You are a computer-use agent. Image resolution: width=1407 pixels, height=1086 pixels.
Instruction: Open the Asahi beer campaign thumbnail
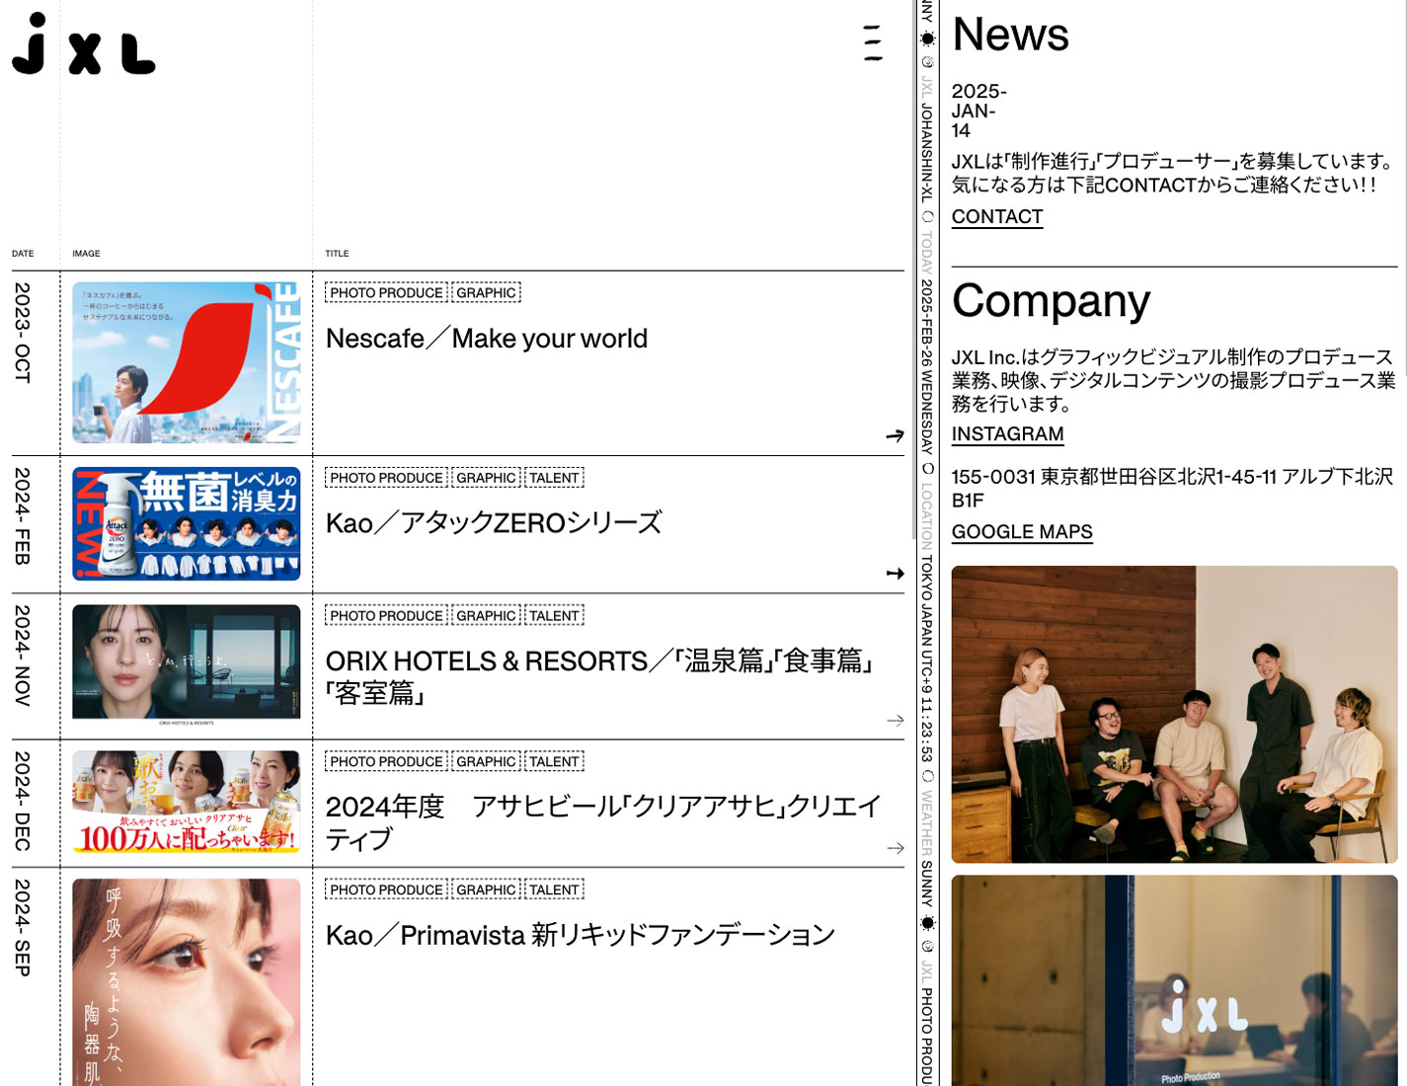(187, 803)
